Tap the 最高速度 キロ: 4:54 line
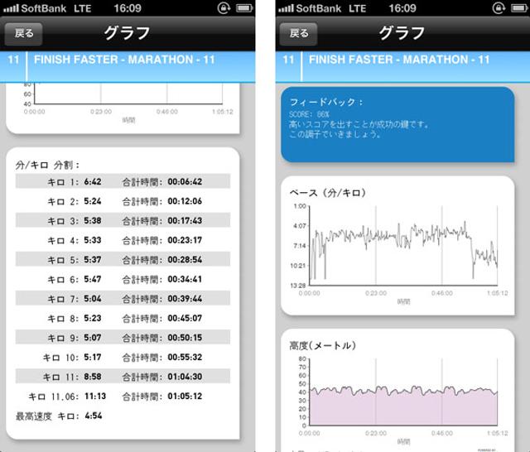 (x=59, y=416)
